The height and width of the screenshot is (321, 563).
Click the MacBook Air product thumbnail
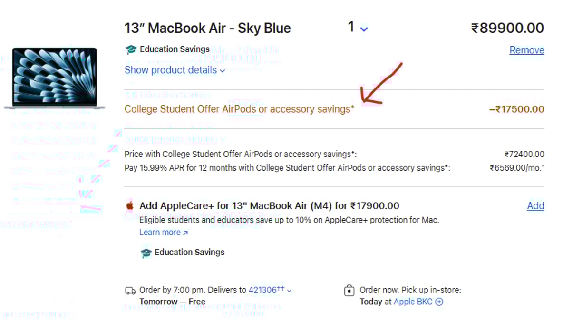(55, 78)
